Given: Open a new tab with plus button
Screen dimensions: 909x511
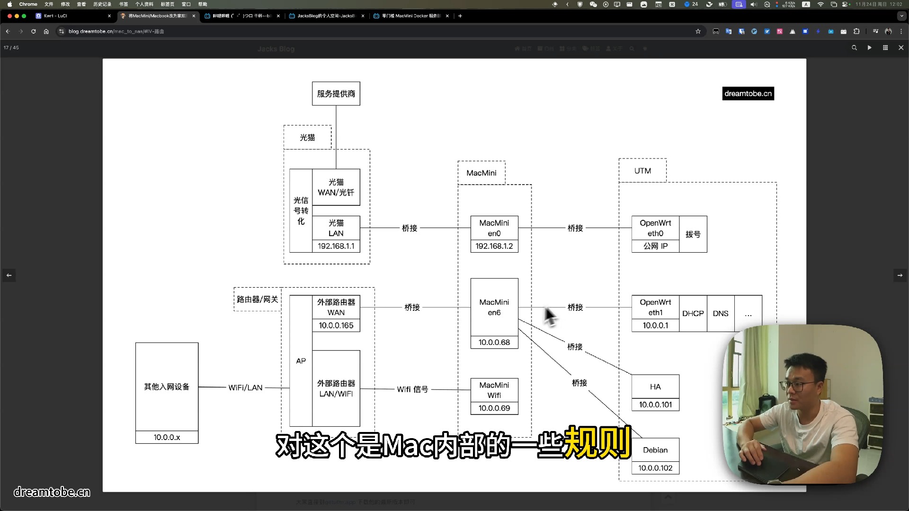Looking at the screenshot, I should click(460, 16).
